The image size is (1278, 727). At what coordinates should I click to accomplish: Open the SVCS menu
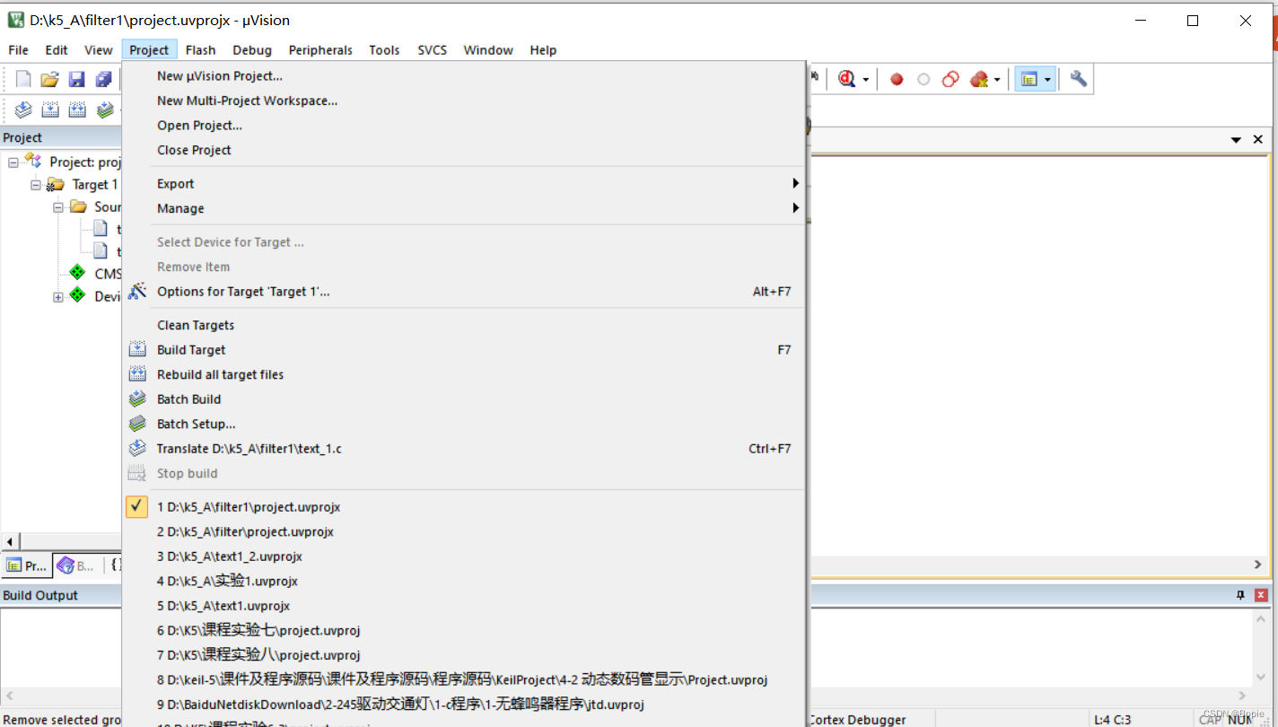[432, 50]
